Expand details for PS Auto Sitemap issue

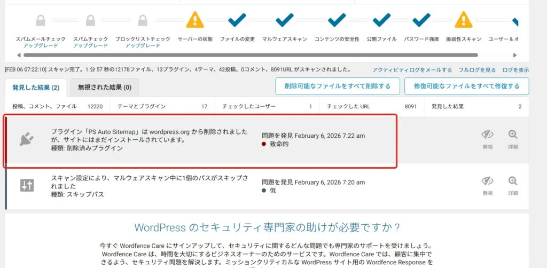[513, 139]
